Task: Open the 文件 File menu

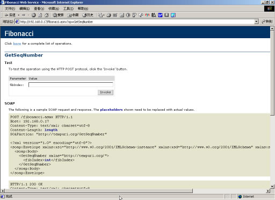Action: coord(10,9)
